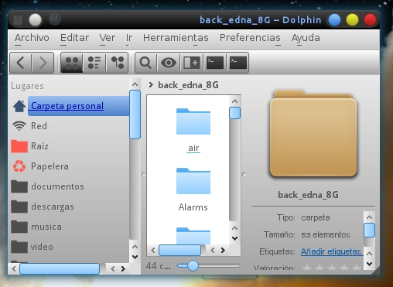Go back with the left arrow toolbar button
Image resolution: width=393 pixels, height=287 pixels.
pos(21,63)
